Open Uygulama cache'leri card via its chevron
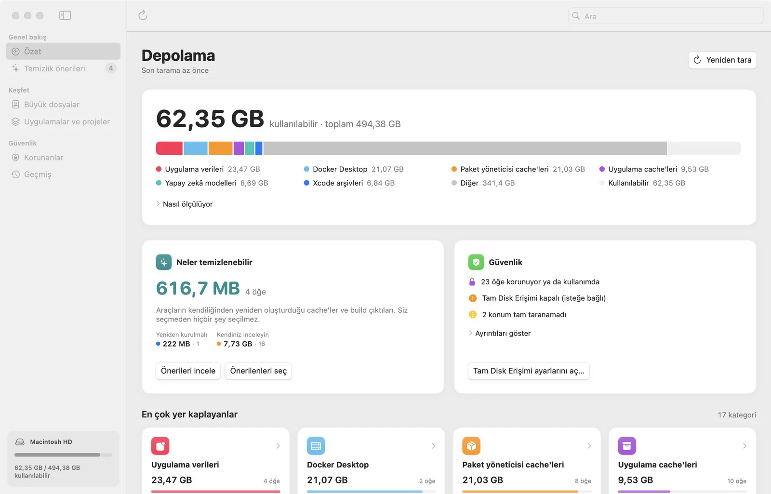Screen dimensions: 771x494 point(745,446)
